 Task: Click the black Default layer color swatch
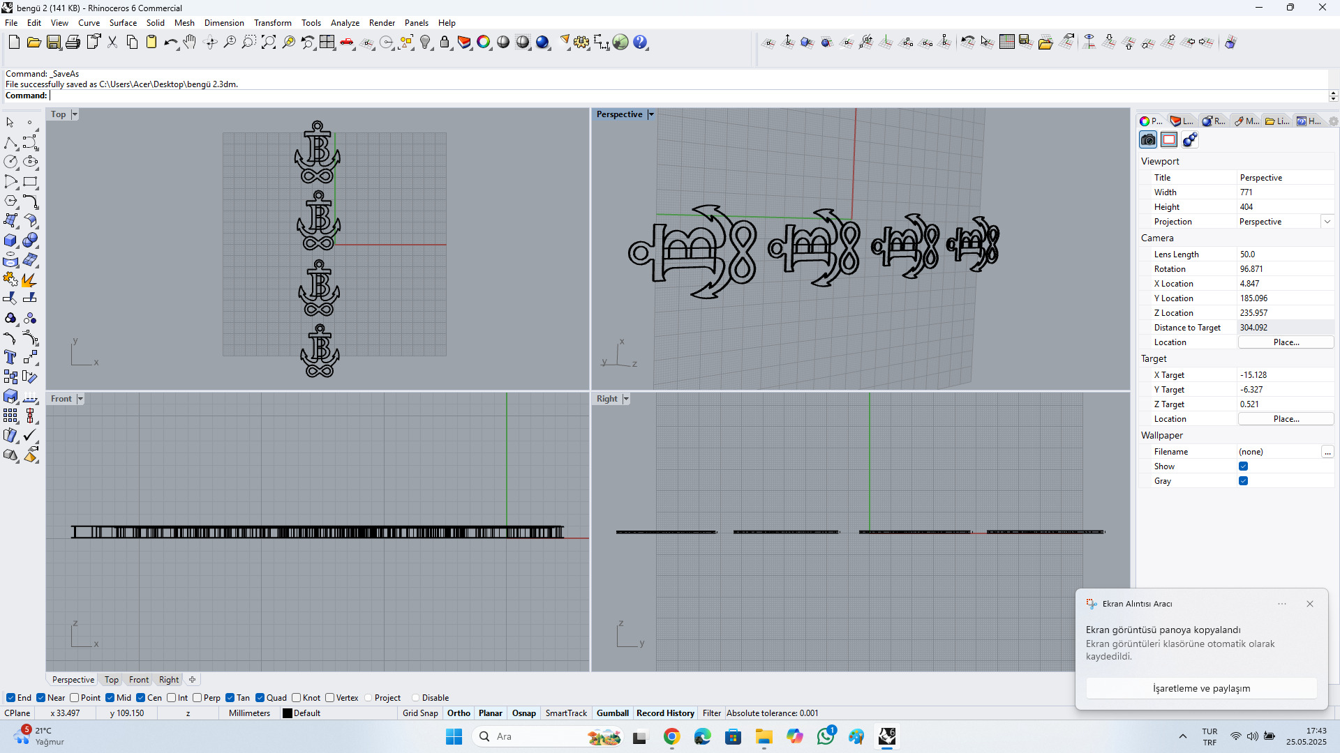[x=287, y=713]
